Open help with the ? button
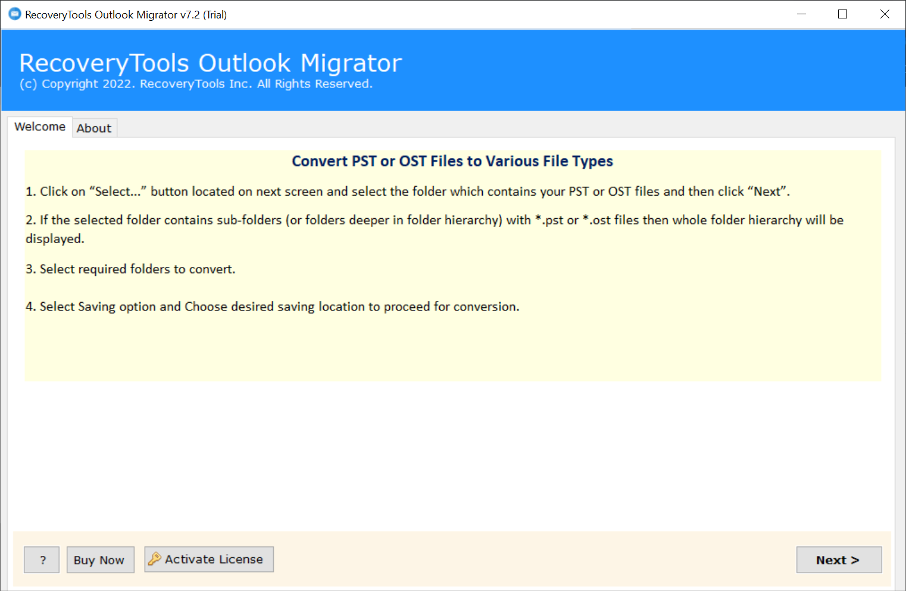The height and width of the screenshot is (591, 906). (x=42, y=560)
